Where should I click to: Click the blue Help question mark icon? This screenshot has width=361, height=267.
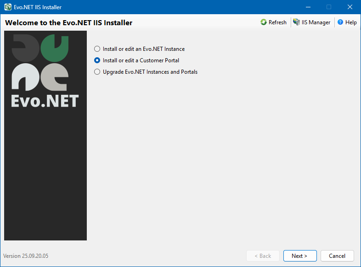[x=340, y=22]
